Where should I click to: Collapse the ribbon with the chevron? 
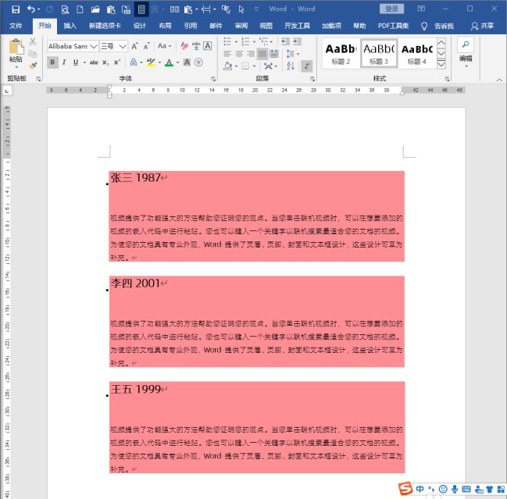[x=499, y=80]
